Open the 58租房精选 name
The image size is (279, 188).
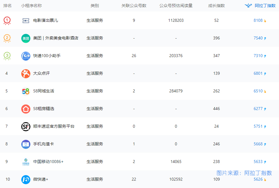44,109
